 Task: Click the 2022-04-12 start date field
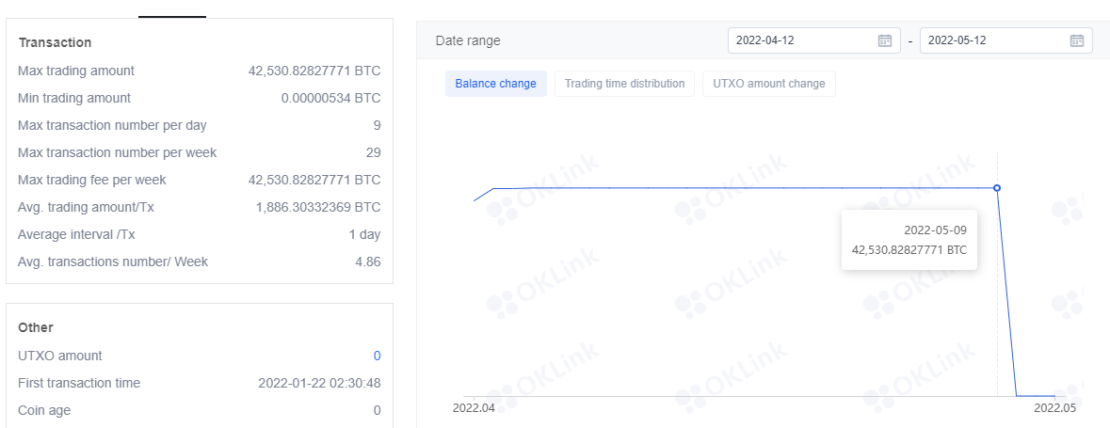pyautogui.click(x=814, y=40)
